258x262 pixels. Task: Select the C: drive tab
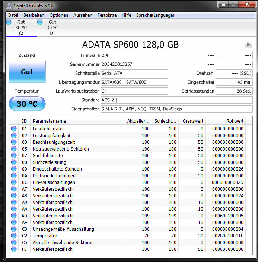[x=21, y=28]
